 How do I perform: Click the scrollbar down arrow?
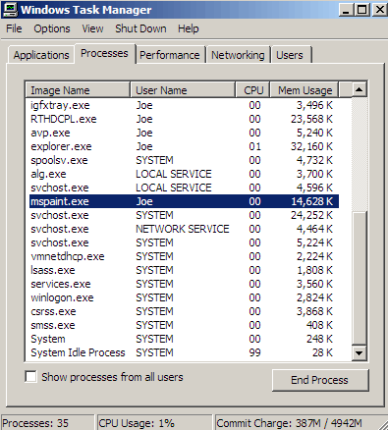pyautogui.click(x=360, y=352)
